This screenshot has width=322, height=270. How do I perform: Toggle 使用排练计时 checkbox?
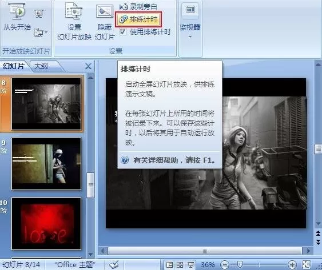pos(122,32)
